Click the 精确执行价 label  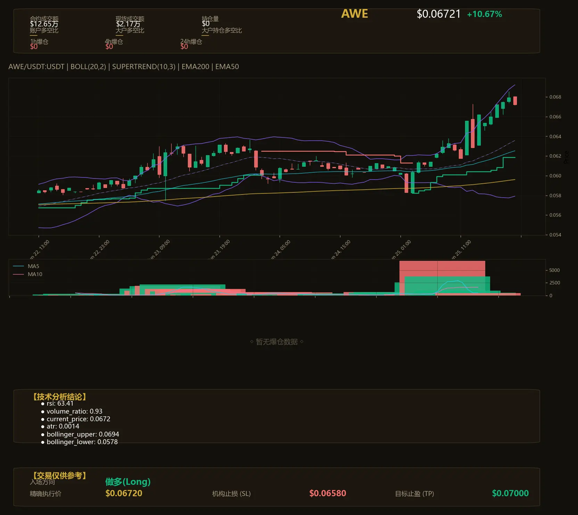pos(46,494)
